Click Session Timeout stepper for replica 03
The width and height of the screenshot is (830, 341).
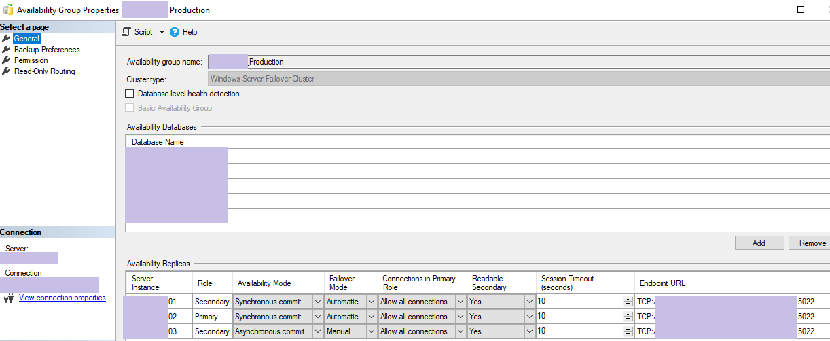coord(628,331)
